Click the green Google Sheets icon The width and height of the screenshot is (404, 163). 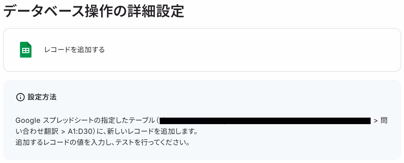pos(26,50)
